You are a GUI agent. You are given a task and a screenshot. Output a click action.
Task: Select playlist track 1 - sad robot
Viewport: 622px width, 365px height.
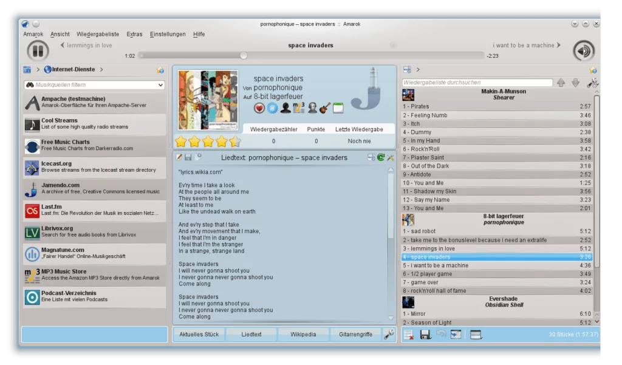tap(497, 231)
